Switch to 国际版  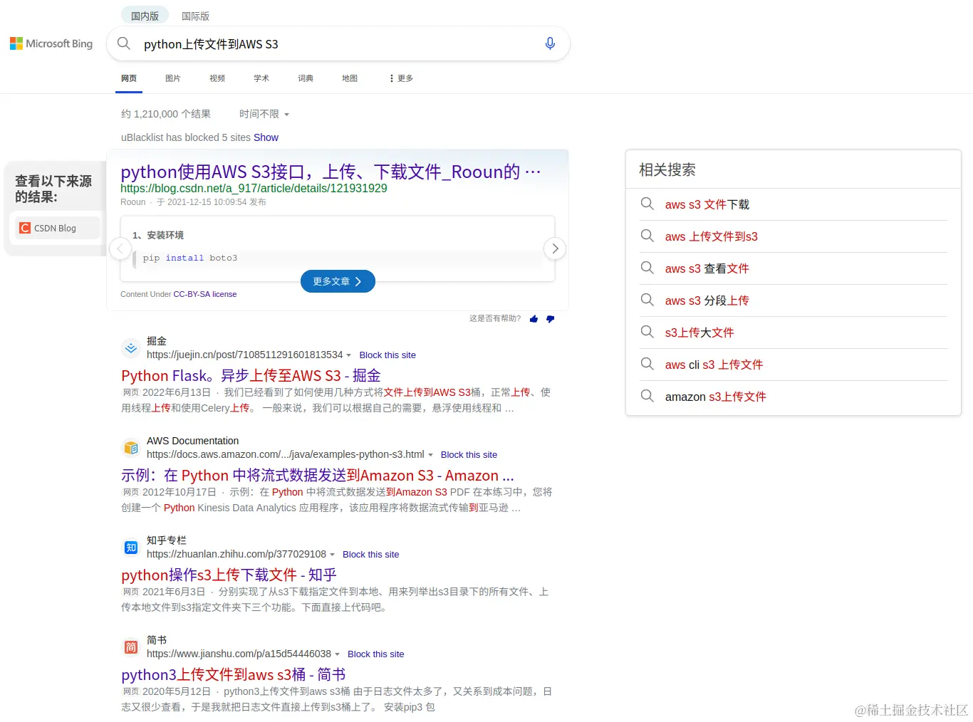pos(194,15)
